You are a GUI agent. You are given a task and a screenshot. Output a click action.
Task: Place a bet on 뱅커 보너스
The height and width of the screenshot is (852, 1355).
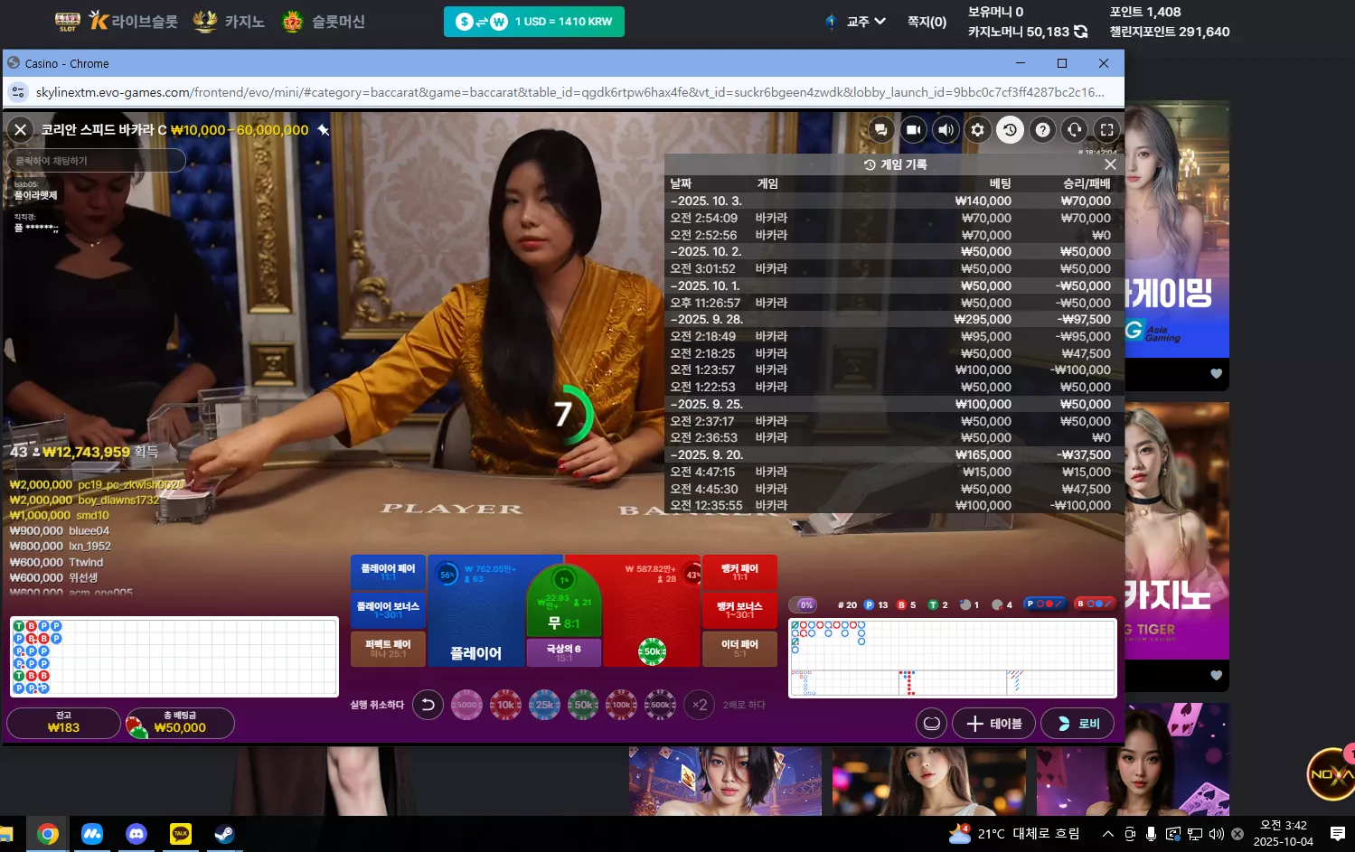tap(739, 610)
